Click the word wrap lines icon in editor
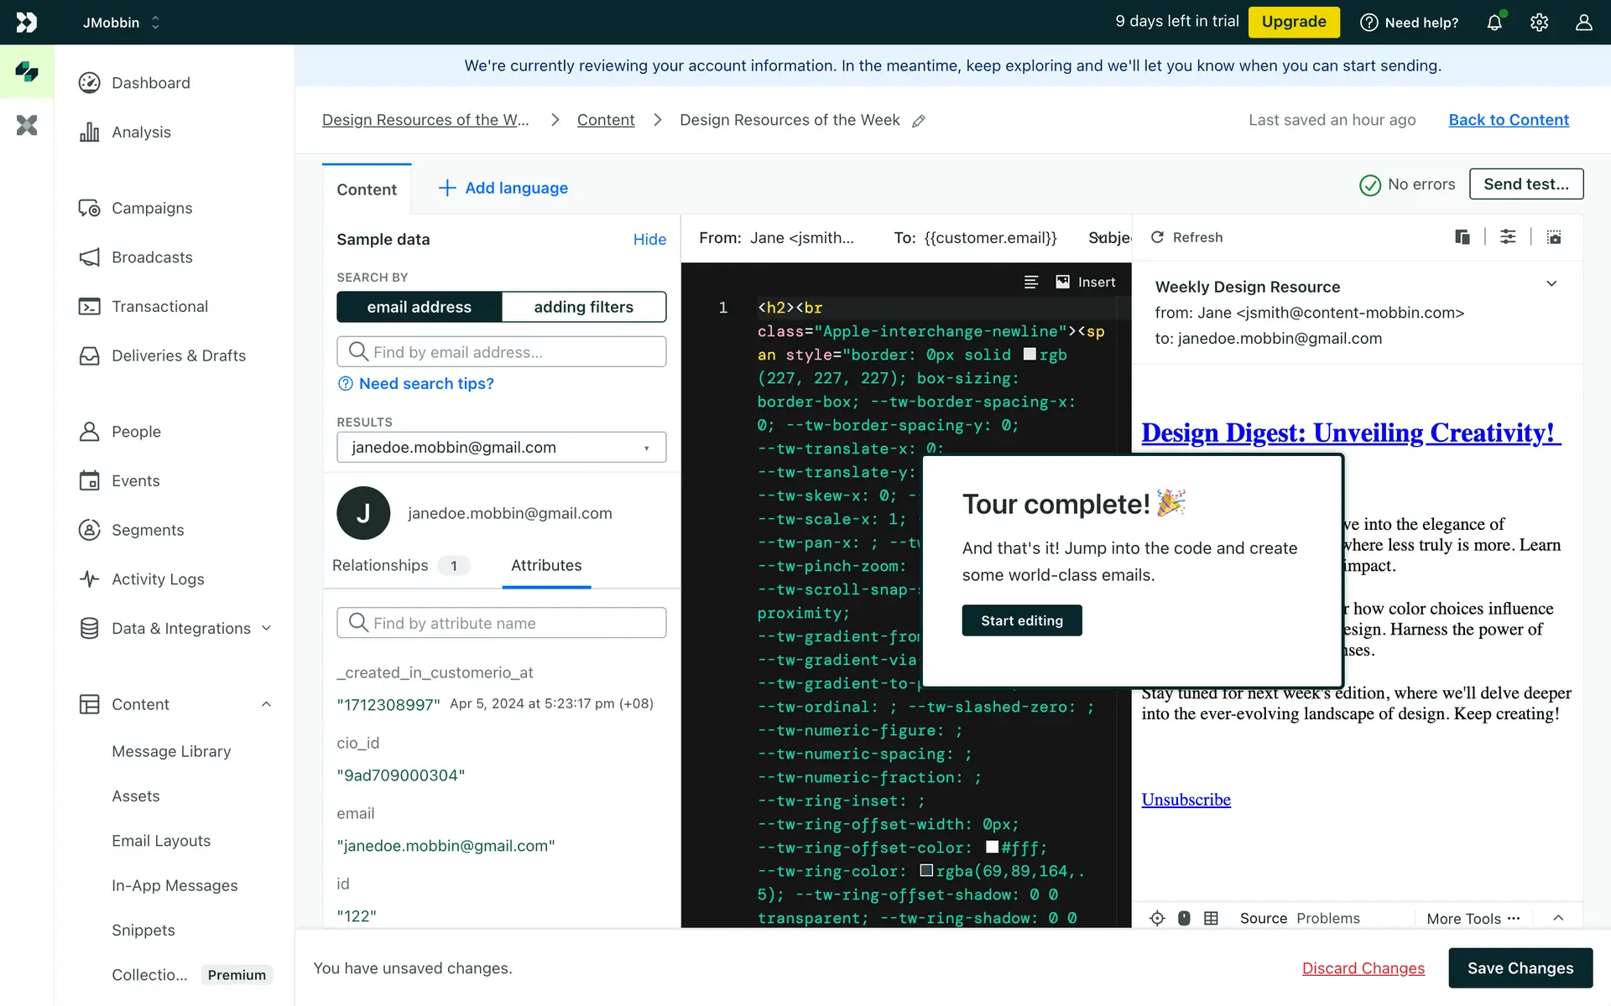1611x1006 pixels. 1031,282
